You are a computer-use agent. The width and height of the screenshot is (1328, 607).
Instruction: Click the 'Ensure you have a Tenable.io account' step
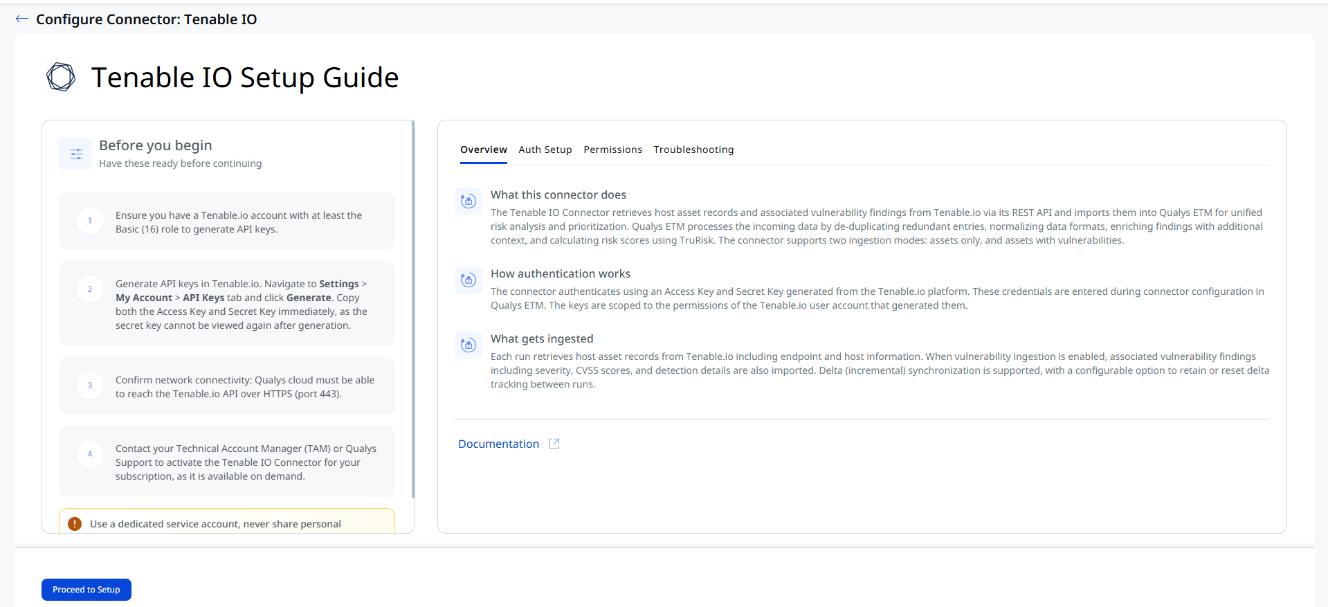point(239,222)
